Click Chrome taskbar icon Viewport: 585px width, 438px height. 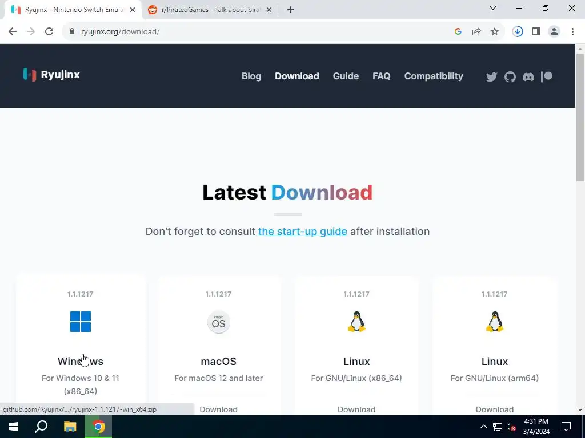[x=98, y=427]
